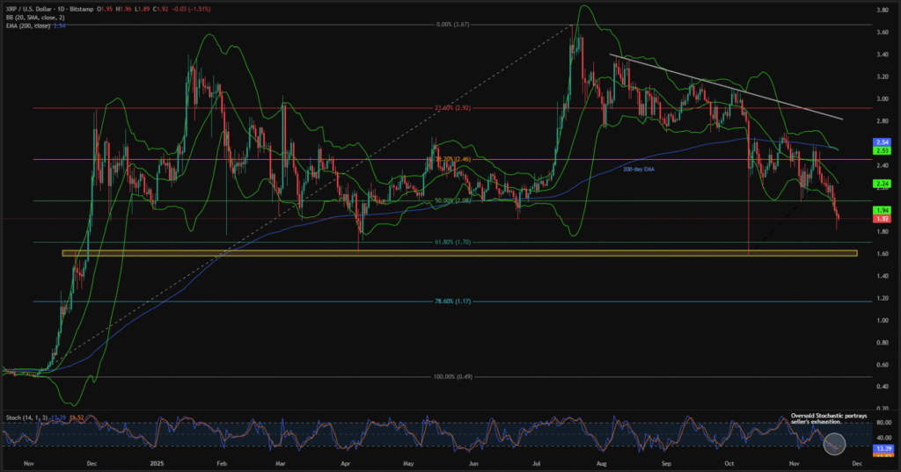Click 80.00 on the Stochastic axis

tap(883, 423)
